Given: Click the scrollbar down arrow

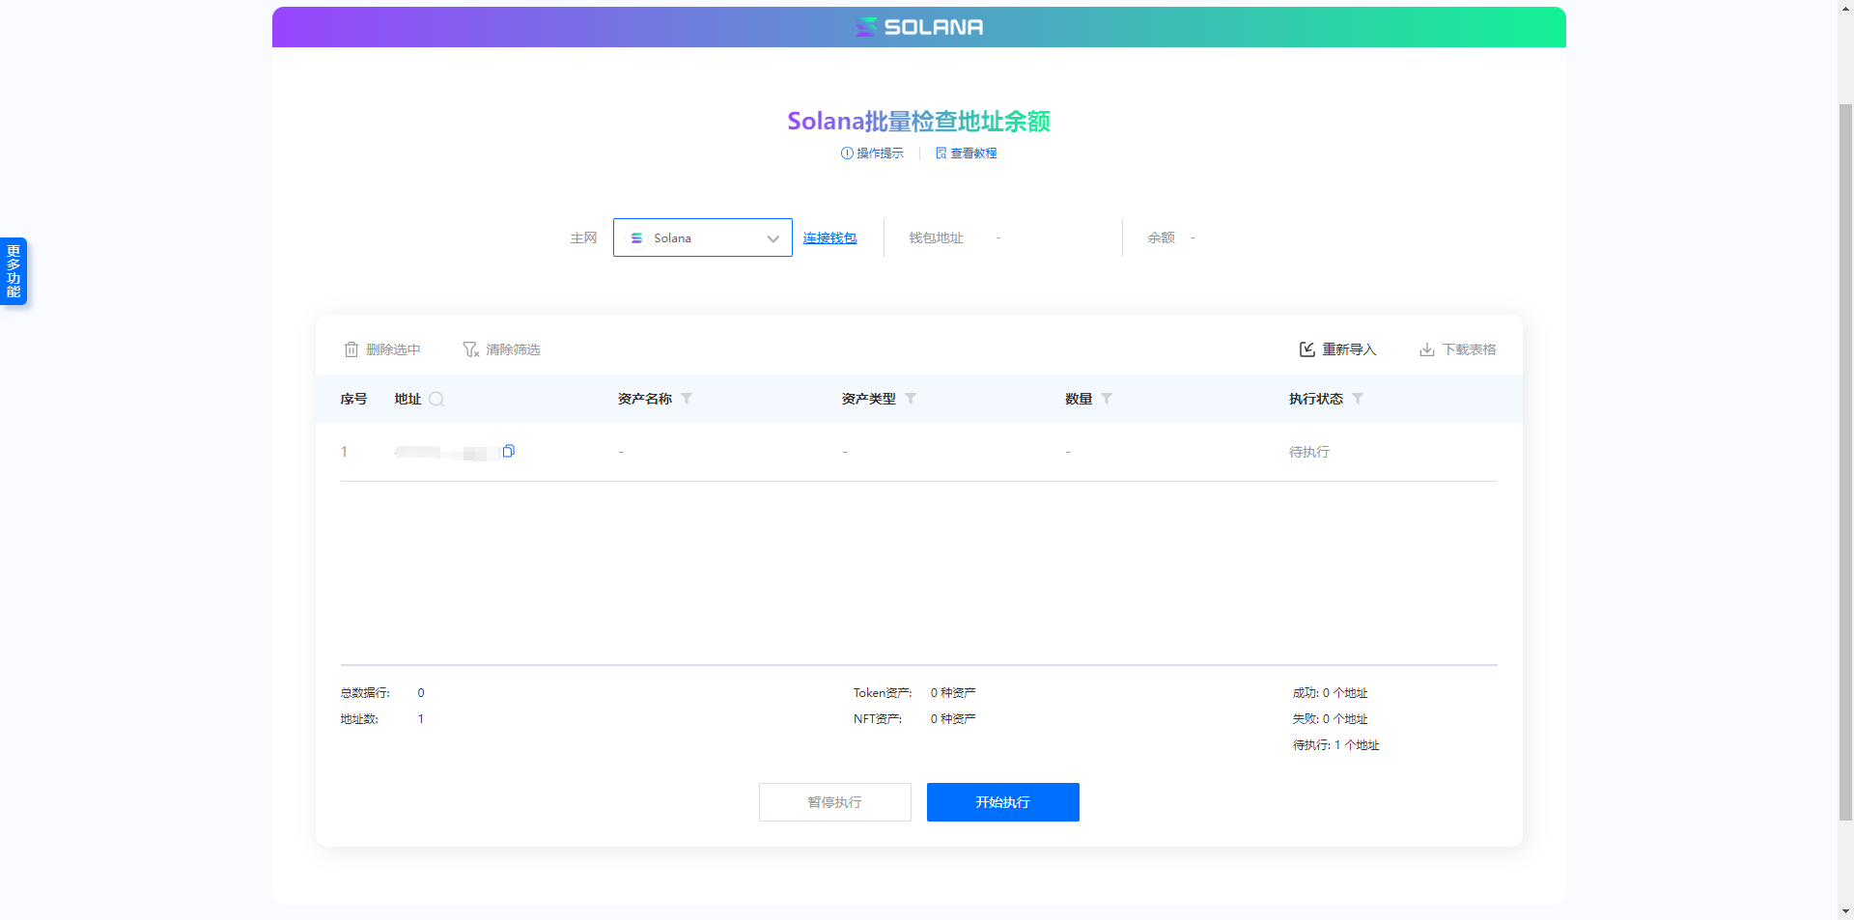Looking at the screenshot, I should coord(1845,910).
